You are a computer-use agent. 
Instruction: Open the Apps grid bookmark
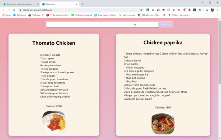coord(7,15)
